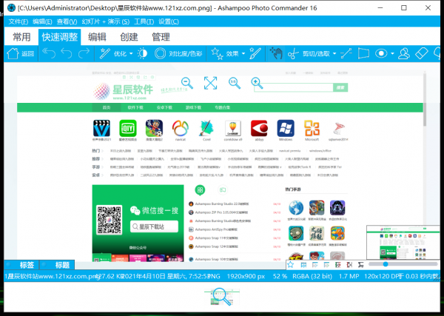Click the application icon in title bar
The image size is (444, 316).
pyautogui.click(x=11, y=7)
